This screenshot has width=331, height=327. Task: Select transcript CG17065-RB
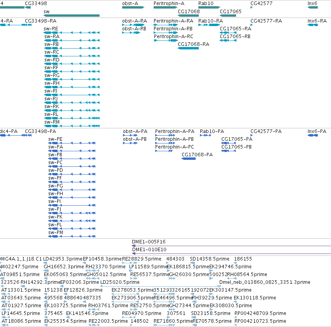(x=228, y=40)
